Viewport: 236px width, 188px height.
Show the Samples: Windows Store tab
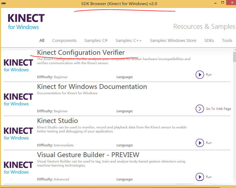[173, 40]
